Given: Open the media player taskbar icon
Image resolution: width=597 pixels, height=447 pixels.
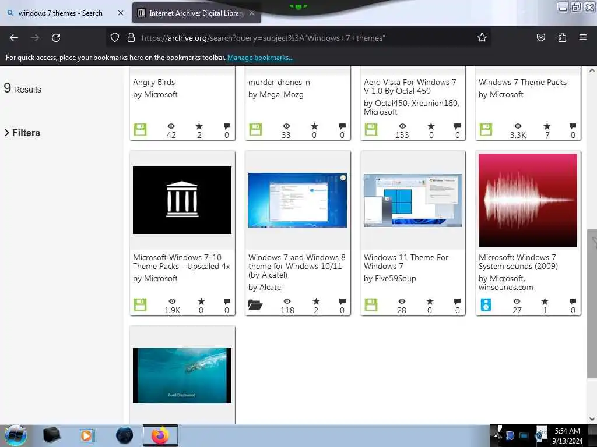Looking at the screenshot, I should tap(87, 435).
